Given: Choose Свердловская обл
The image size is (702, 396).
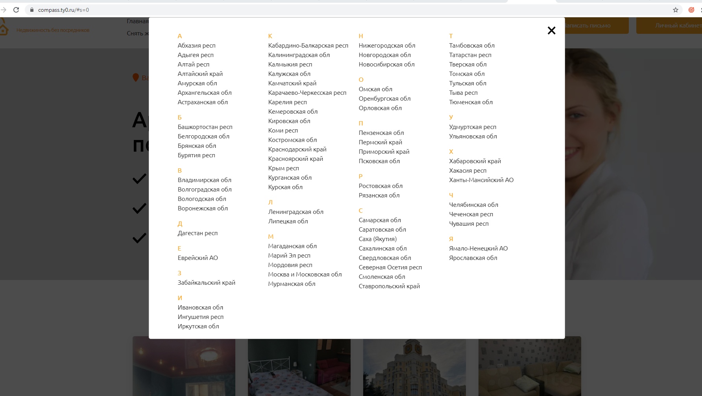Looking at the screenshot, I should [385, 258].
